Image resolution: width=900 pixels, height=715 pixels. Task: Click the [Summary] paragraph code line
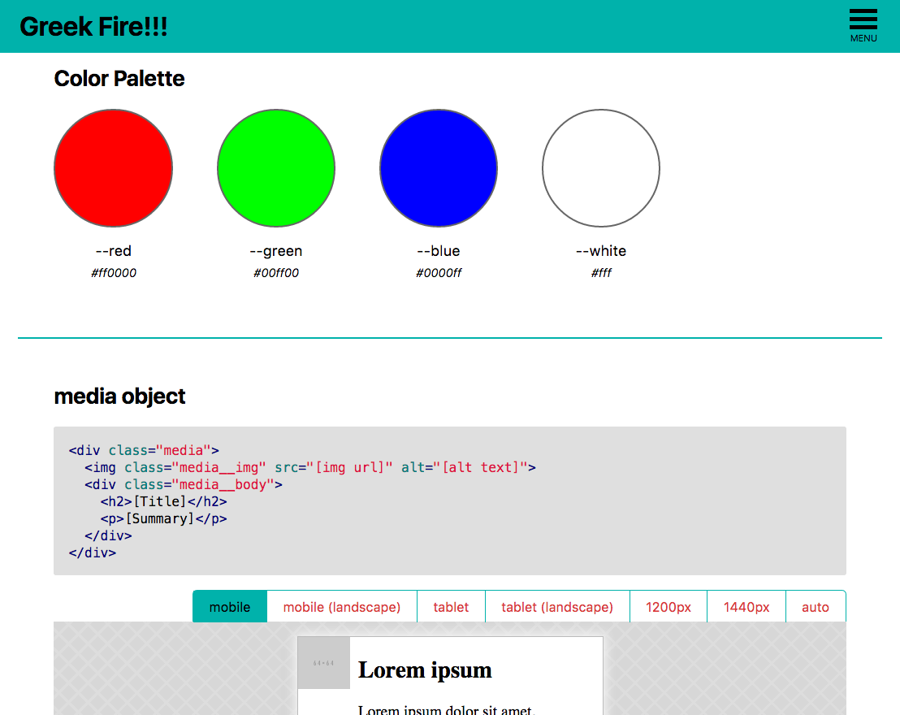coord(163,518)
